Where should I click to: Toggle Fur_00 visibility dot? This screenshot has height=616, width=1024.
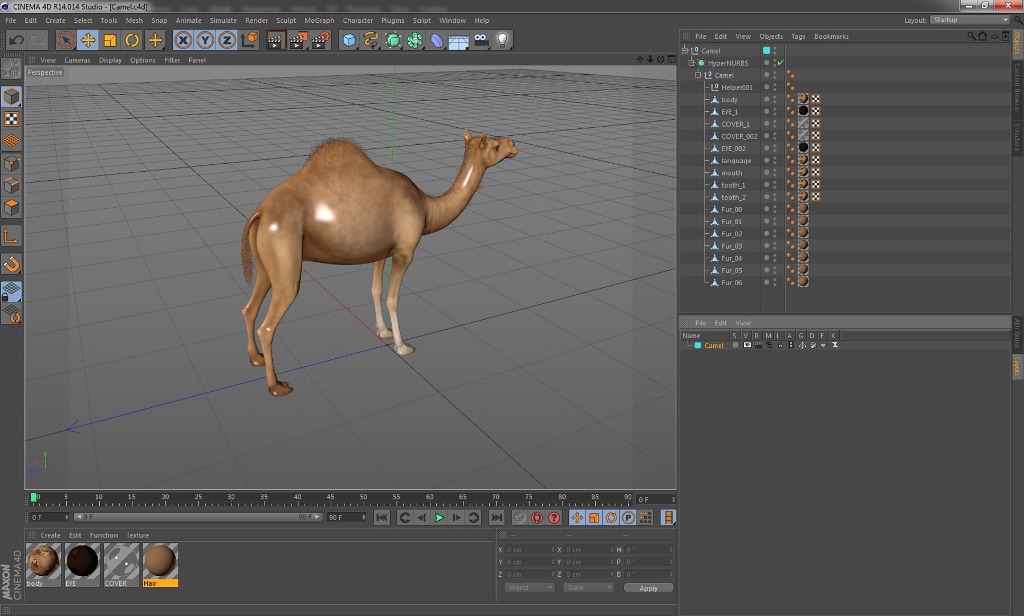[x=767, y=209]
